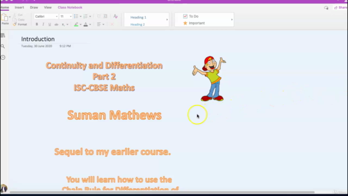Open the Paste options arrow
This screenshot has width=348, height=196.
click(10, 17)
